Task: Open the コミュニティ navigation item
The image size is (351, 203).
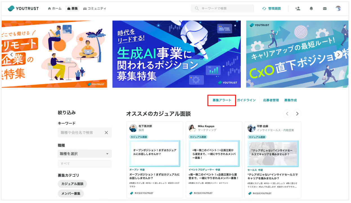Action: coord(95,8)
